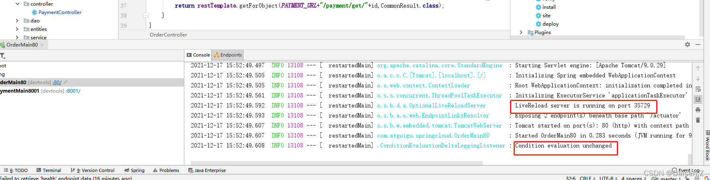Open the :80/ link for OrderMain80

click(57, 82)
